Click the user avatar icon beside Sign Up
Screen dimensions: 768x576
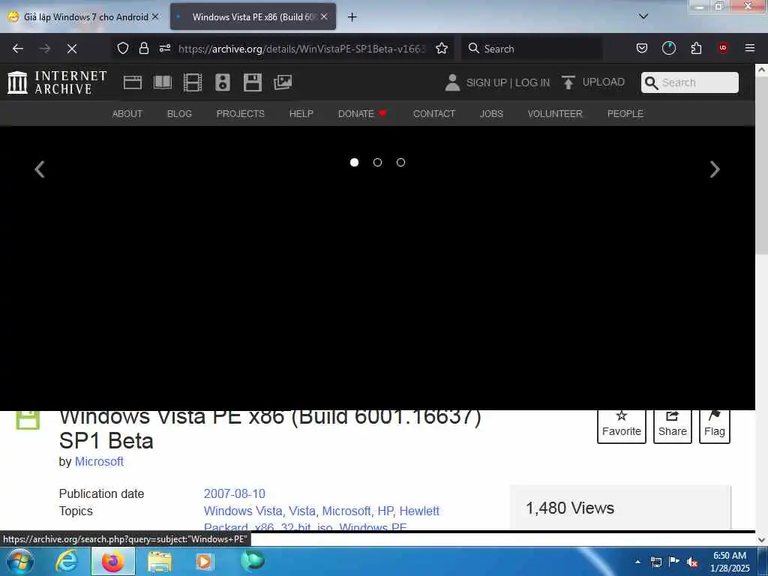pos(452,82)
